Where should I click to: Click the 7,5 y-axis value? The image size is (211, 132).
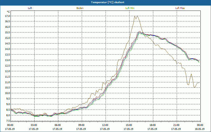(x=8, y=121)
